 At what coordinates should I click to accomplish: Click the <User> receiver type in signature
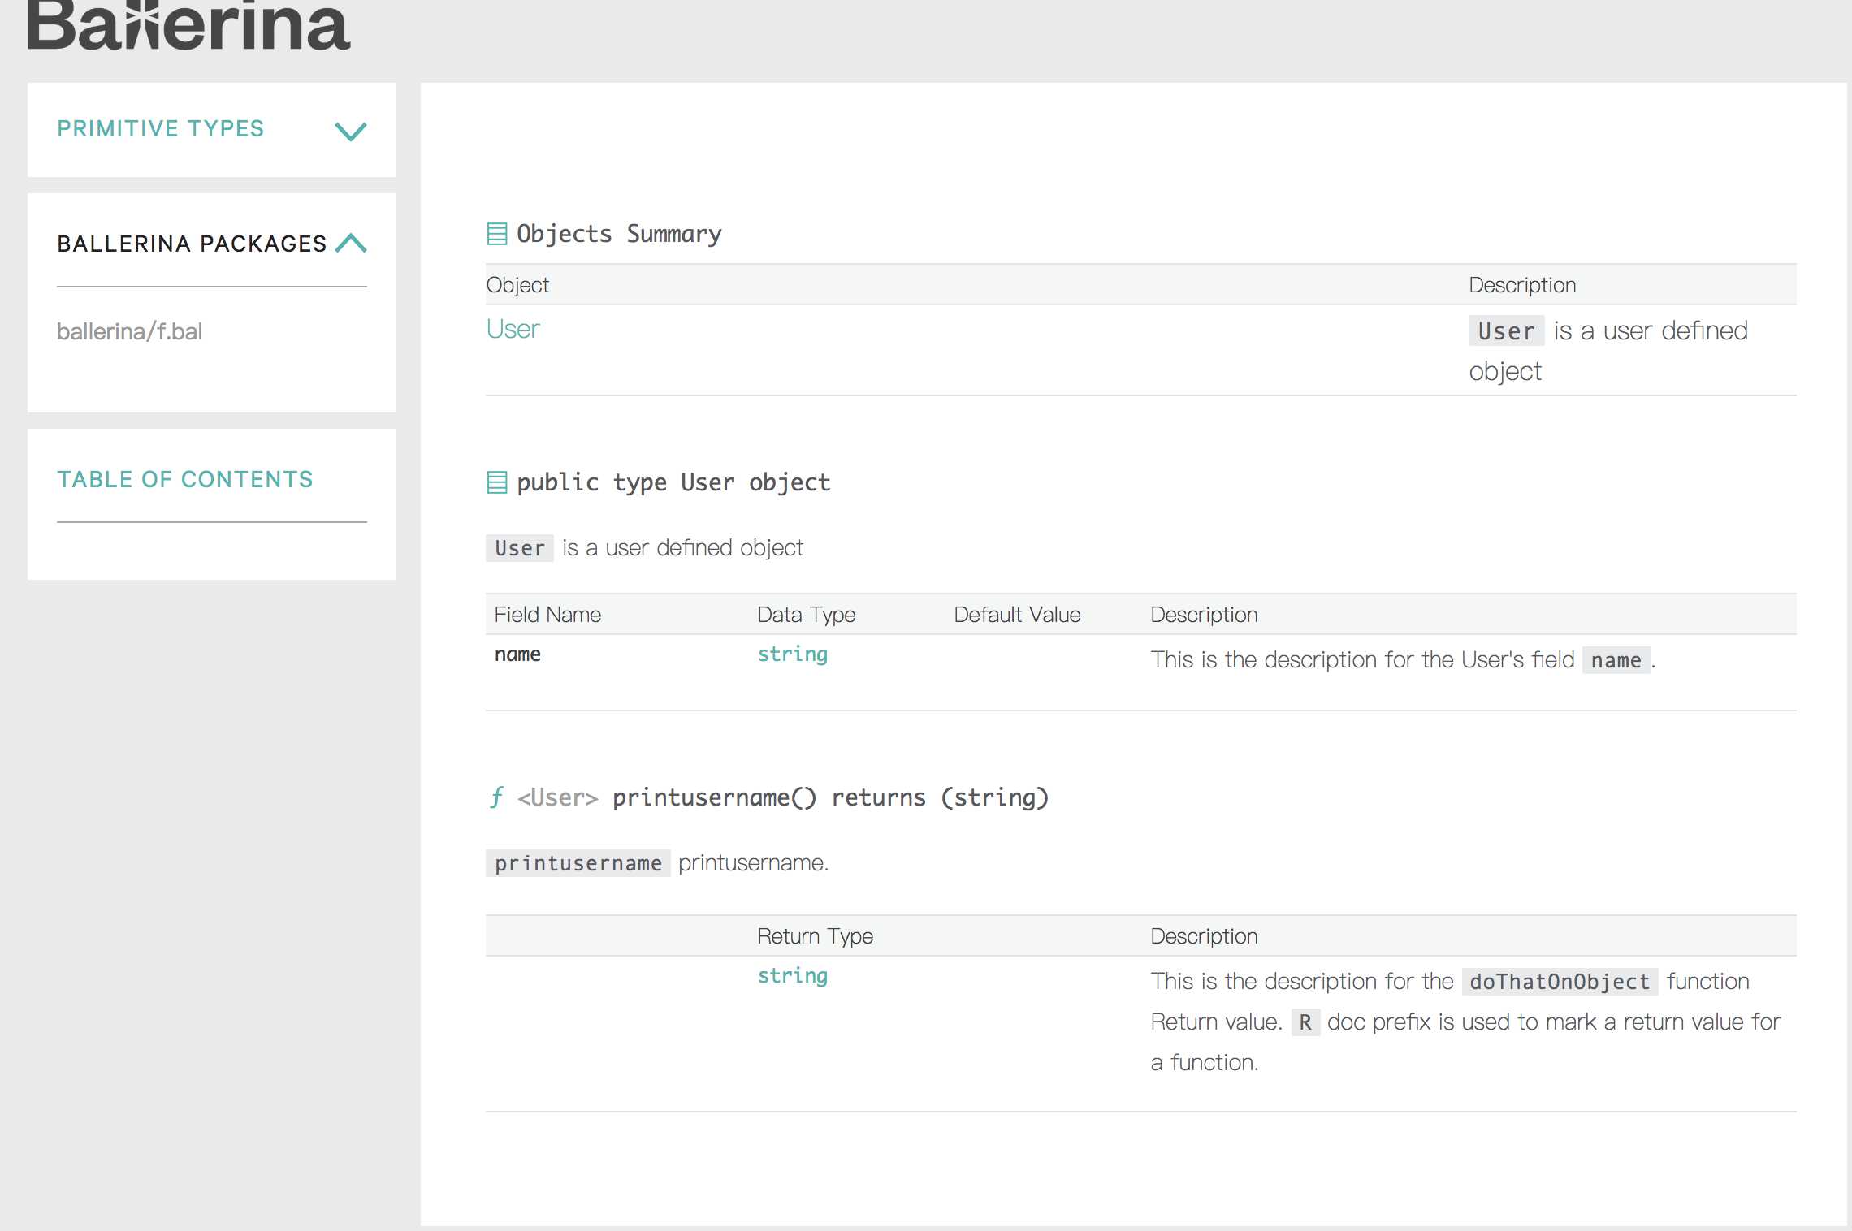(558, 797)
